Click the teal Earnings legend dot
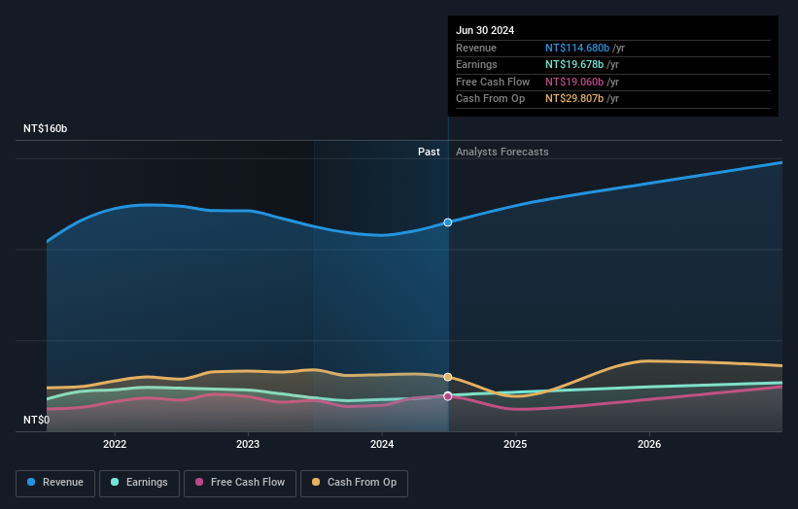Screen dimensions: 798x509 coord(115,482)
